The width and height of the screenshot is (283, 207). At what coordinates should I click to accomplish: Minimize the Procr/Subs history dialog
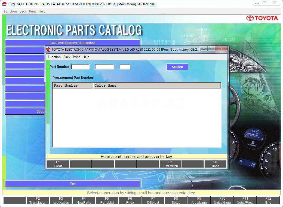[x=204, y=48]
